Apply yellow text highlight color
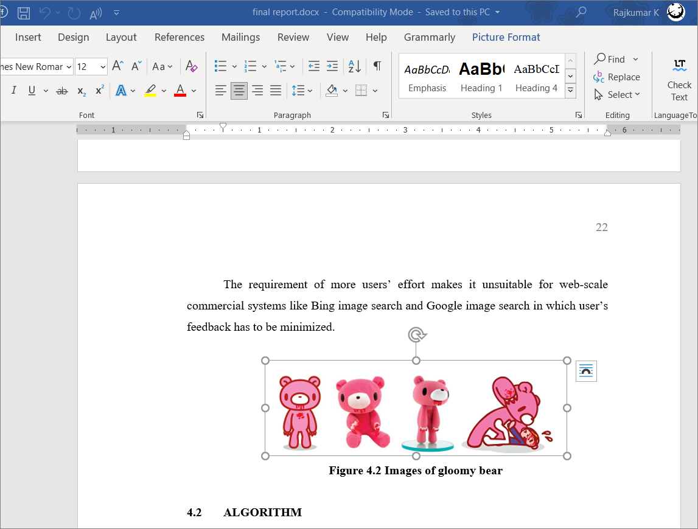This screenshot has width=698, height=529. point(150,90)
